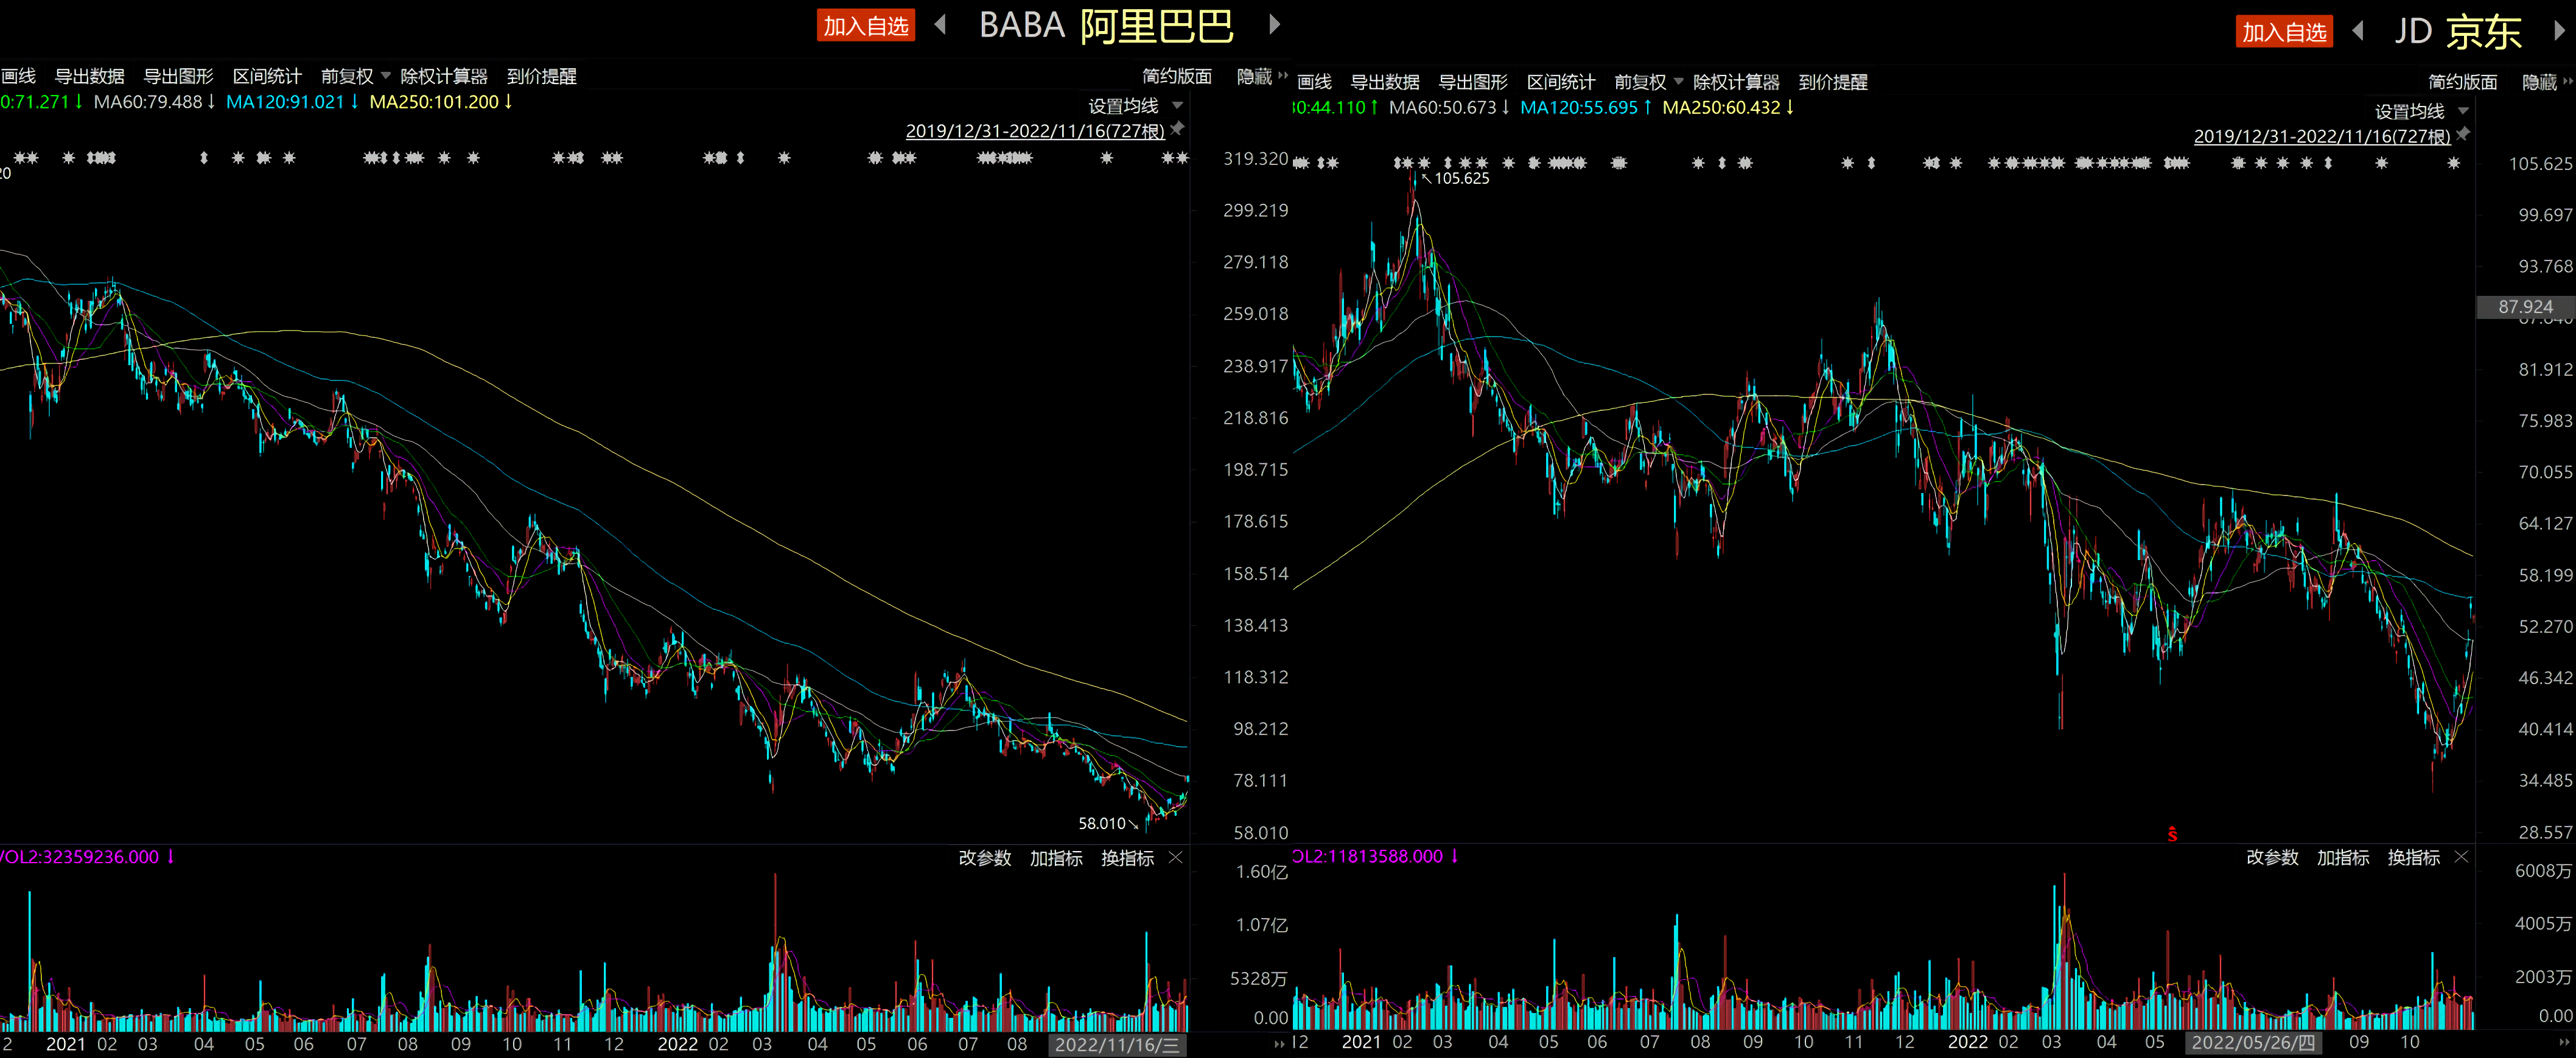Screen dimensions: 2576x1058
Task: Pin the BABA chart date range
Action: tap(1178, 129)
